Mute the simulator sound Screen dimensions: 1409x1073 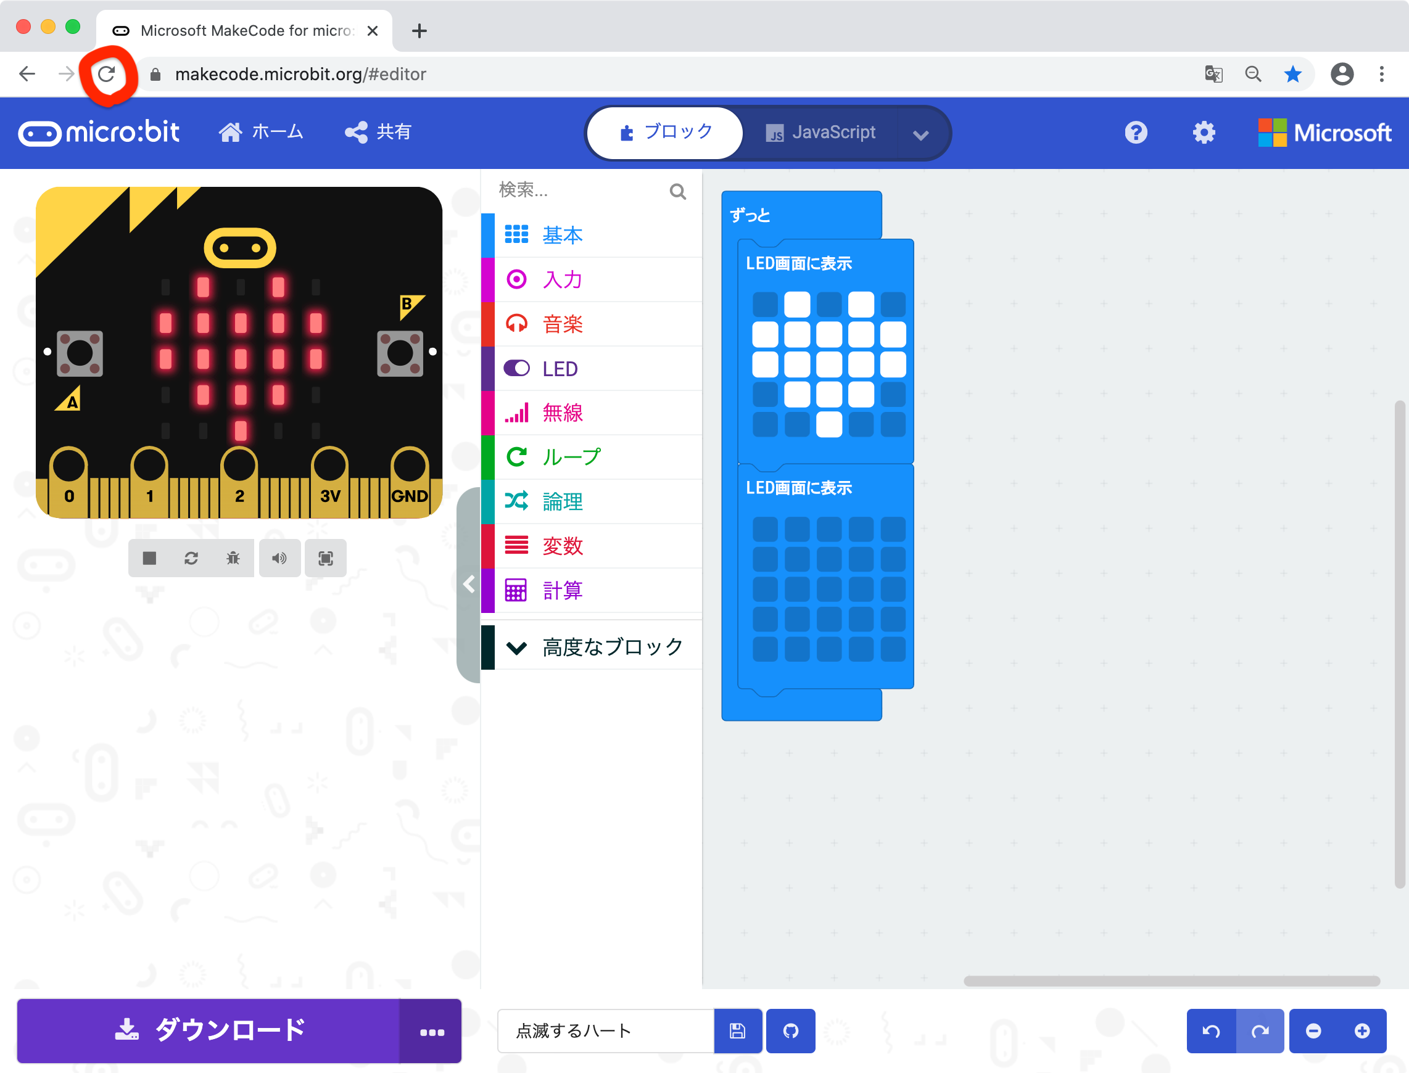pyautogui.click(x=279, y=557)
